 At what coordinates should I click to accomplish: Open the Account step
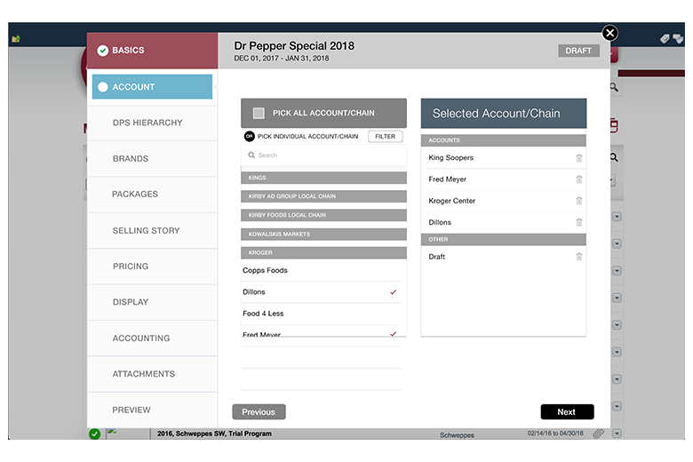coord(152,87)
